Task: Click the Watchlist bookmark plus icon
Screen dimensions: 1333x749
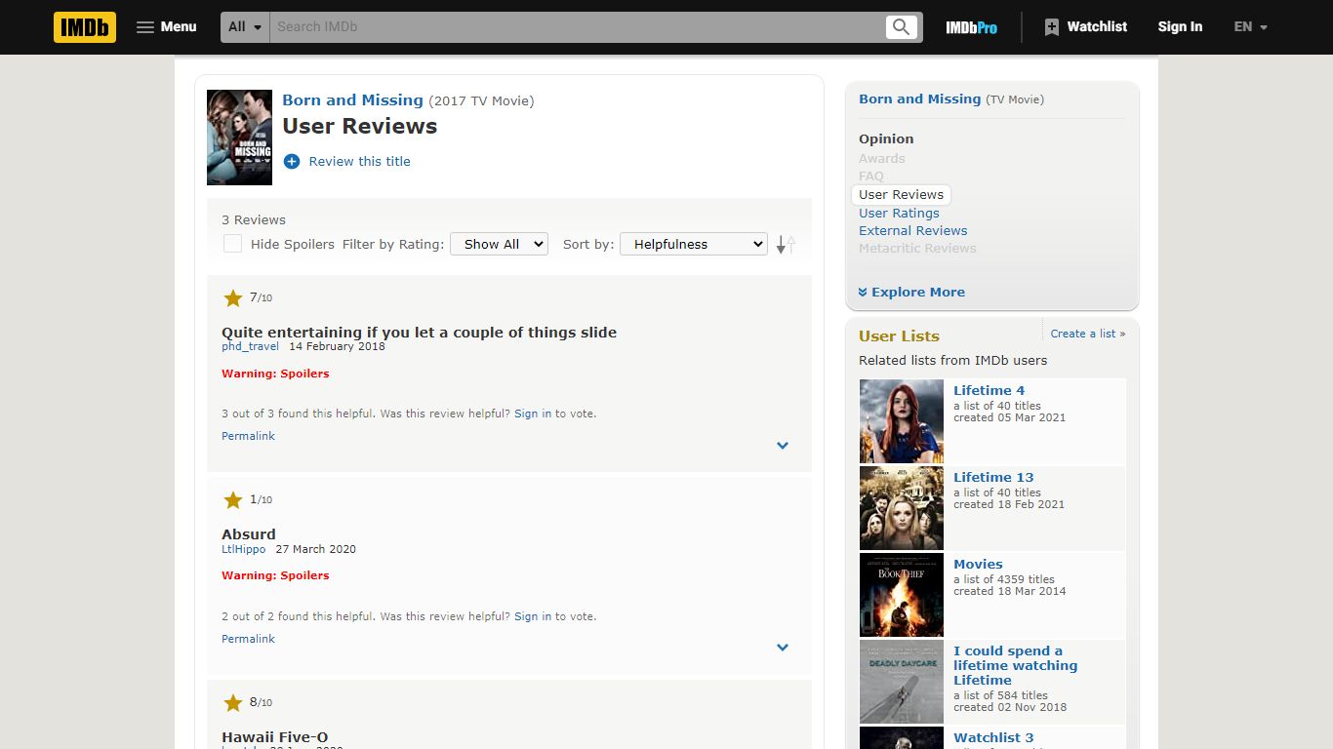Action: coord(1051,27)
